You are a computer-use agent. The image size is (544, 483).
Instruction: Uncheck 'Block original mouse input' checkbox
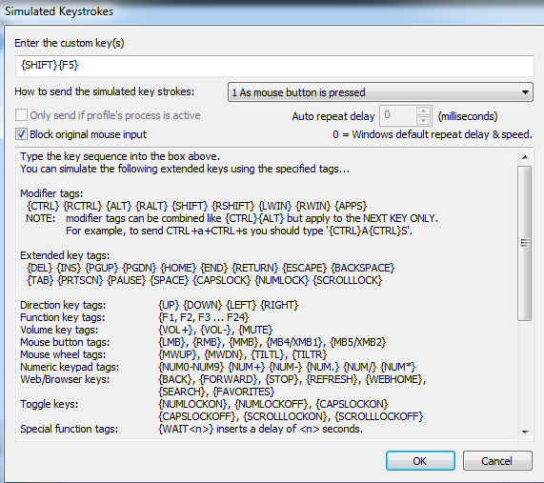pos(21,134)
